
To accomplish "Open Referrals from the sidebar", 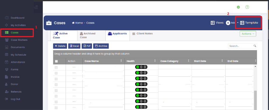I will 16,92.
